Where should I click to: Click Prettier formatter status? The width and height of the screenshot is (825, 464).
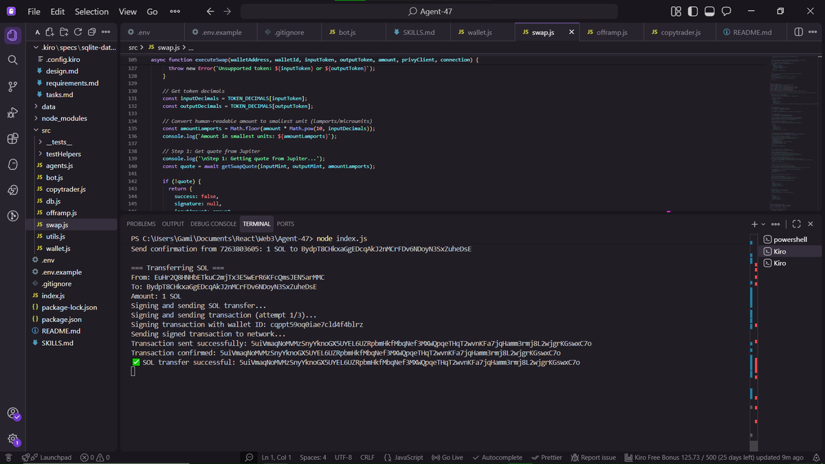pos(547,457)
